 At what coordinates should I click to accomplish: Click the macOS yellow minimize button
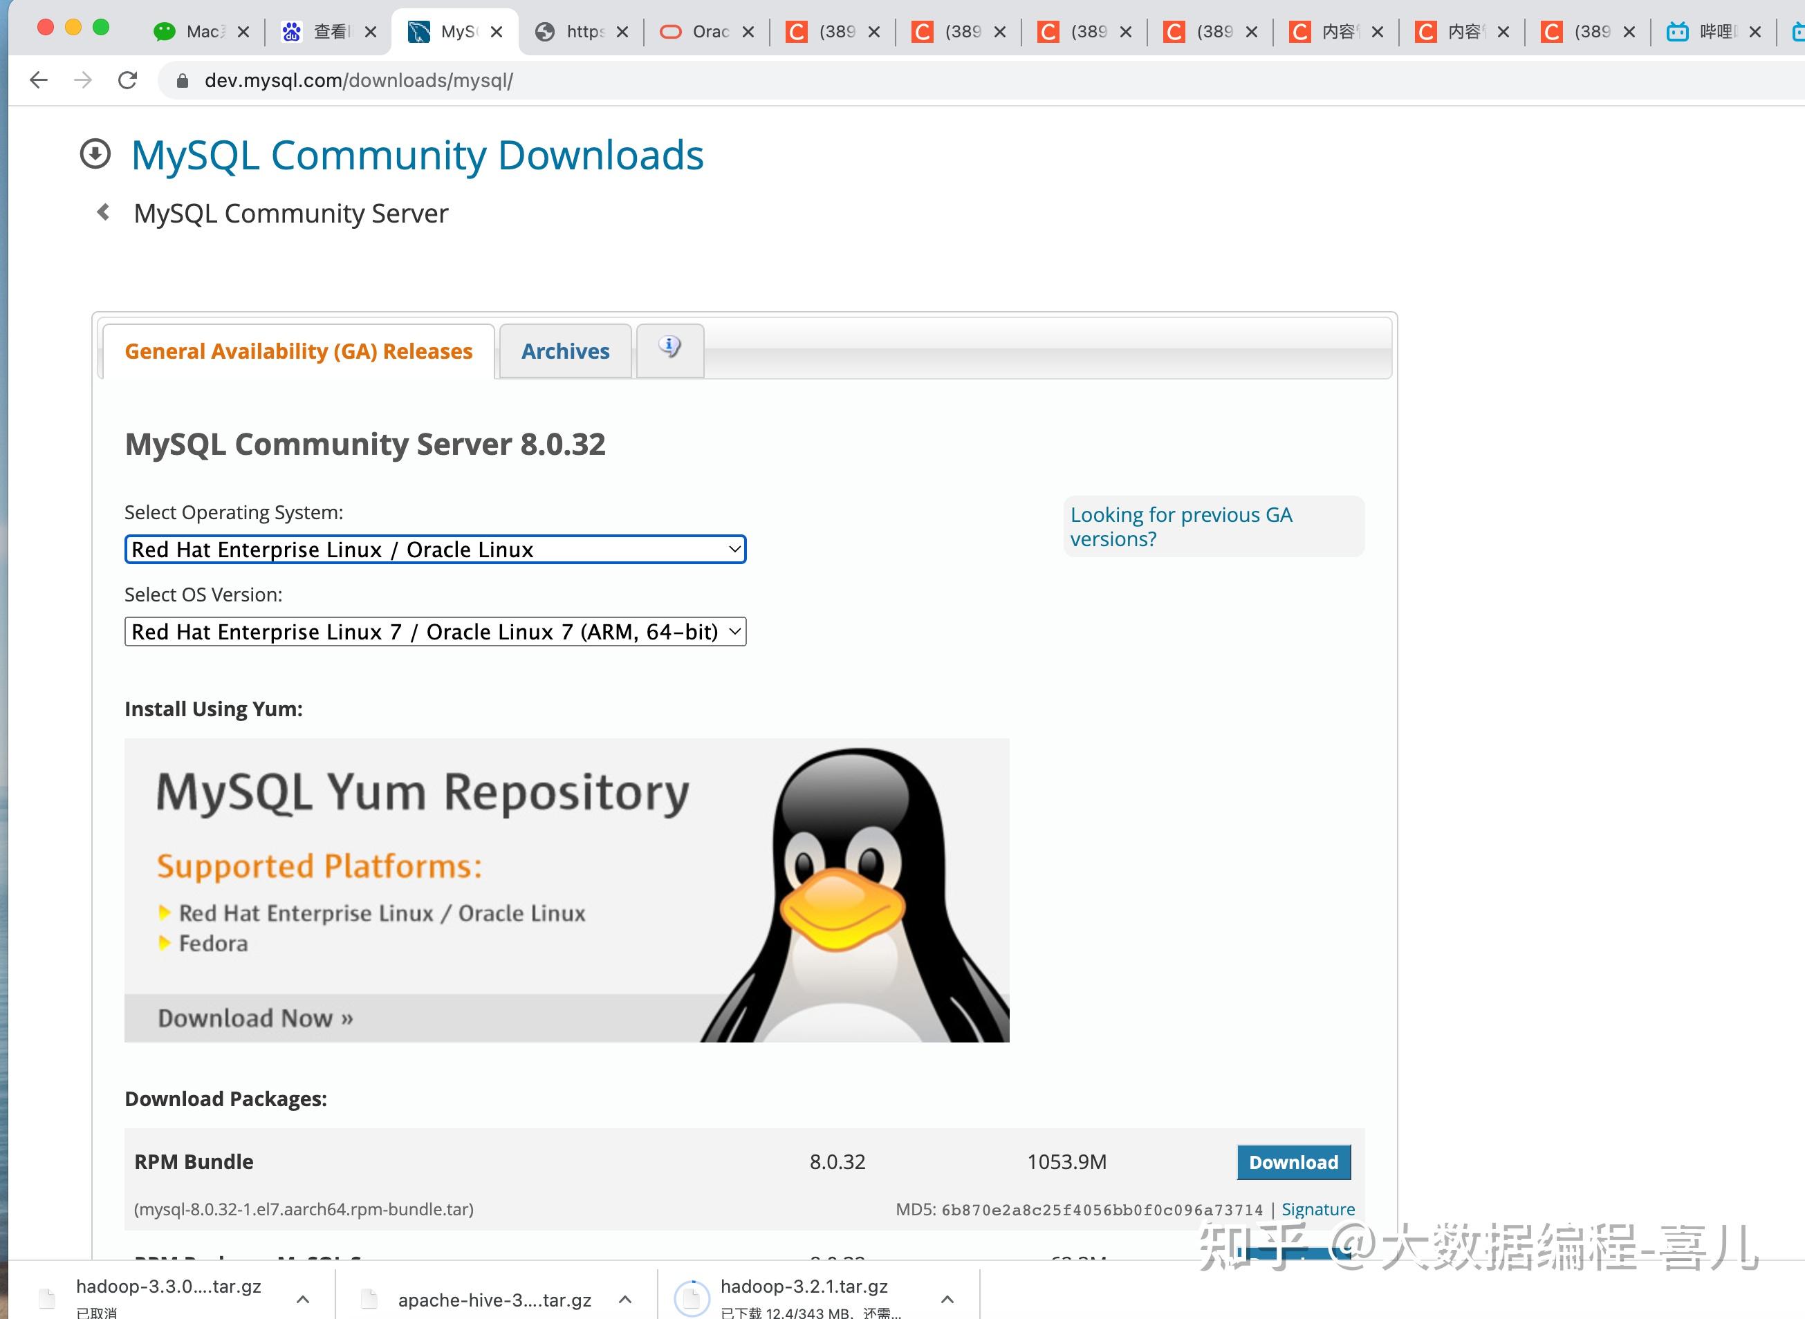73,27
